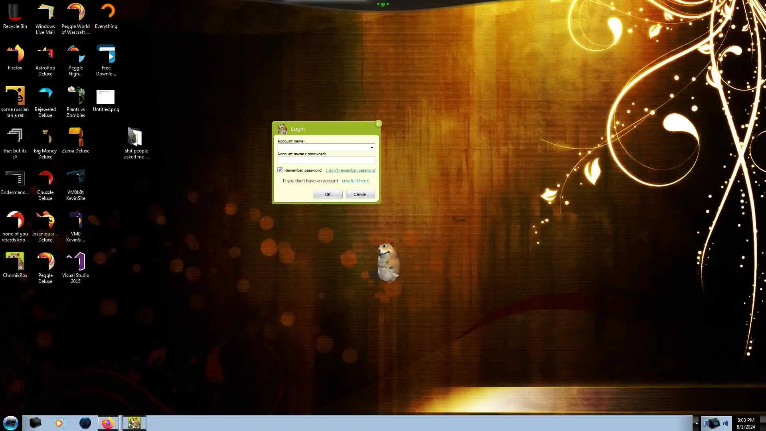Show hidden system tray icons arrow
Image resolution: width=766 pixels, height=431 pixels.
(696, 423)
